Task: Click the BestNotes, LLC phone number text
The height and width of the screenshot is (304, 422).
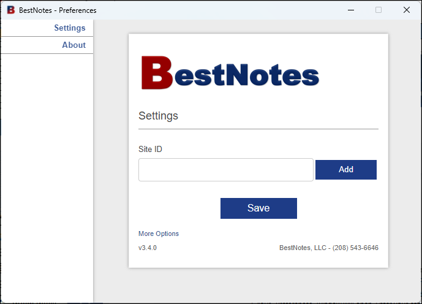Action: click(x=329, y=248)
